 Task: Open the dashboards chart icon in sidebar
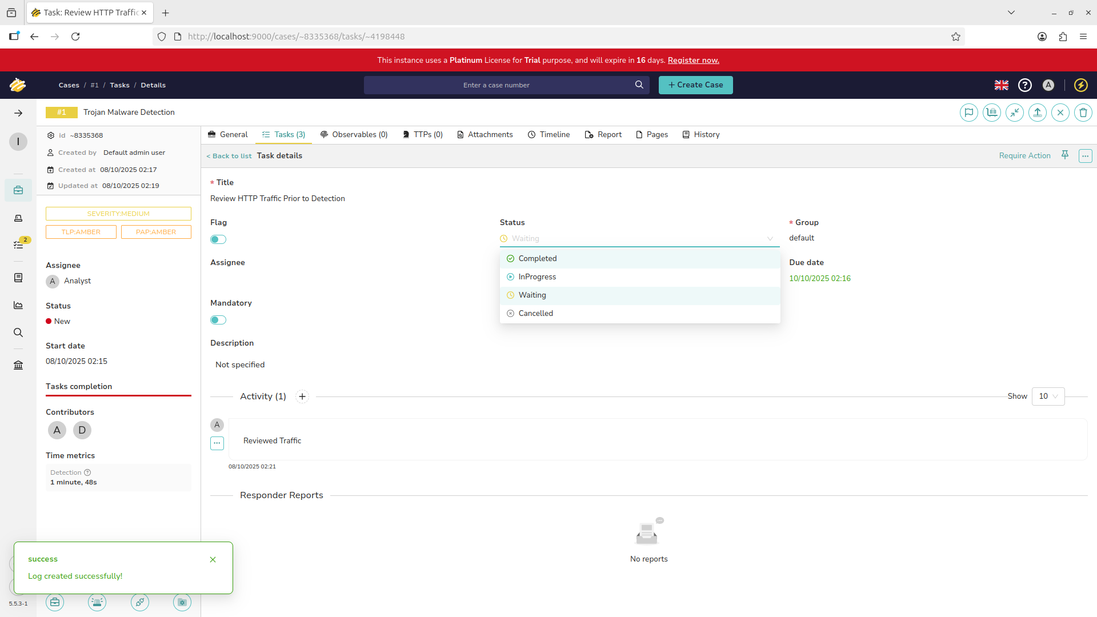pos(18,305)
